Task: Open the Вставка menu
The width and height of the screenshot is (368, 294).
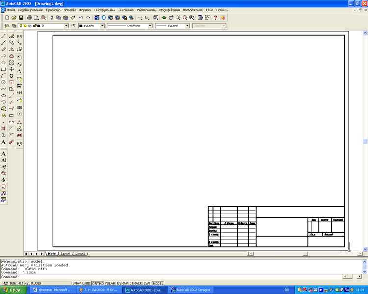Action: click(x=70, y=10)
